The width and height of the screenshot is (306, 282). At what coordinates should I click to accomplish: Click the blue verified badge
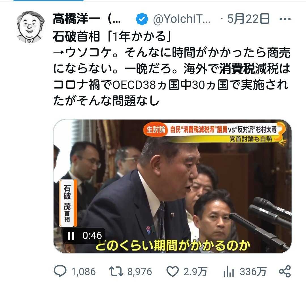(142, 19)
